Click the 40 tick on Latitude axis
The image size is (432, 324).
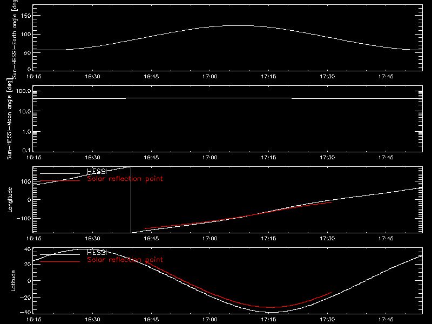pyautogui.click(x=28, y=249)
